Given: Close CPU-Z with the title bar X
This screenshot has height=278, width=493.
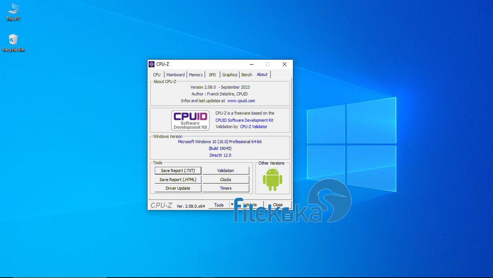Looking at the screenshot, I should pos(285,64).
